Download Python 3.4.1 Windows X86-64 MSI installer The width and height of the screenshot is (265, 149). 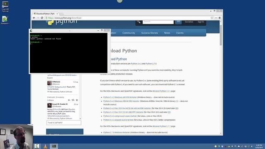pyautogui.click(x=121, y=101)
